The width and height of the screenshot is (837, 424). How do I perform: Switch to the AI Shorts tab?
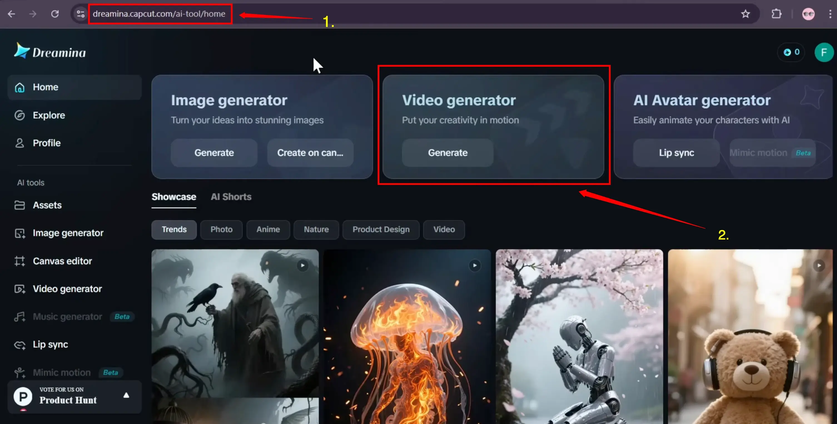point(231,197)
